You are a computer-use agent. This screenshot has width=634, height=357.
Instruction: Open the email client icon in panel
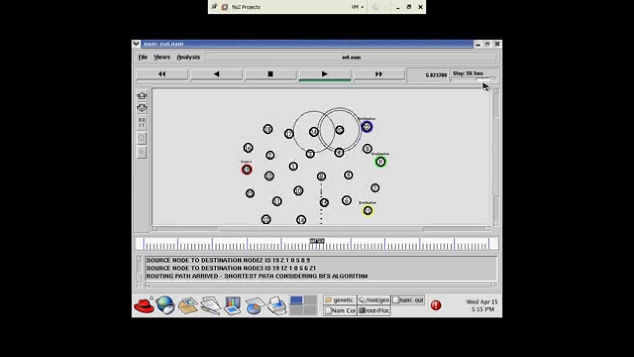click(x=188, y=305)
